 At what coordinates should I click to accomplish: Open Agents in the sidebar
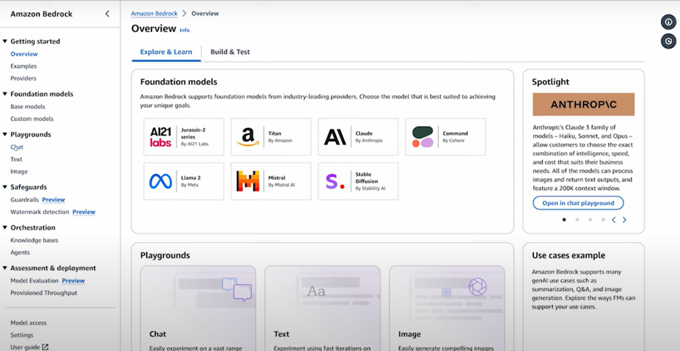click(20, 253)
